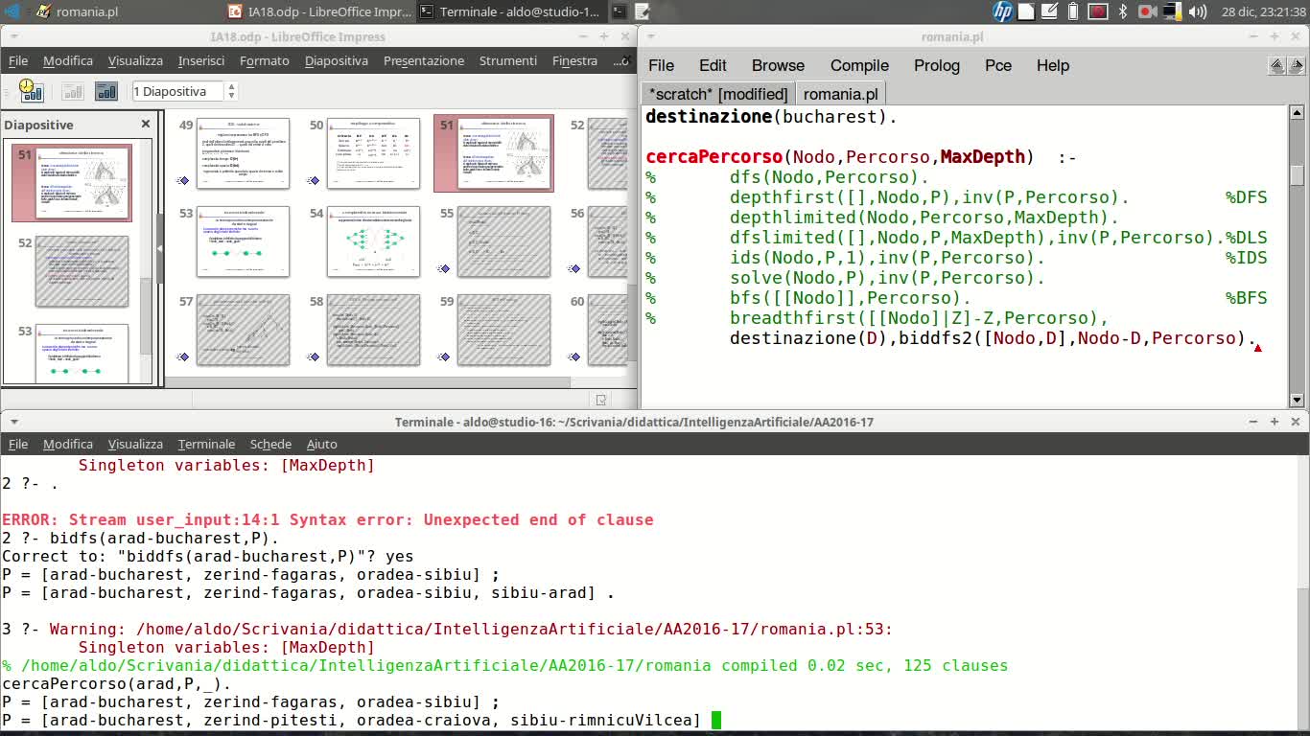The image size is (1310, 736).
Task: Open the Diapositiva menu in Impress
Action: 337,60
